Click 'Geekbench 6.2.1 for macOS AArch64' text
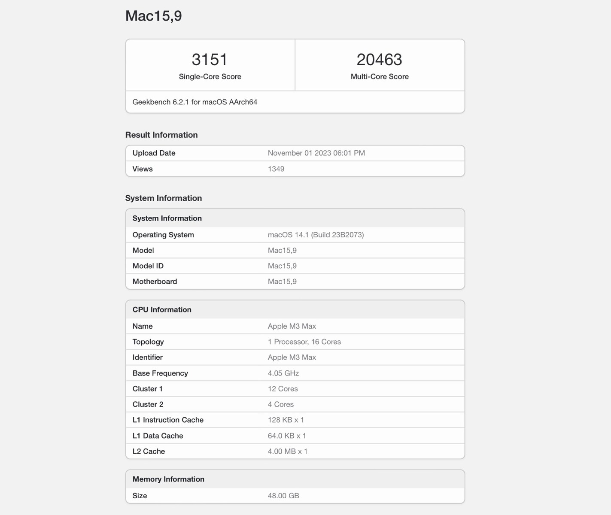The image size is (611, 515). click(195, 102)
